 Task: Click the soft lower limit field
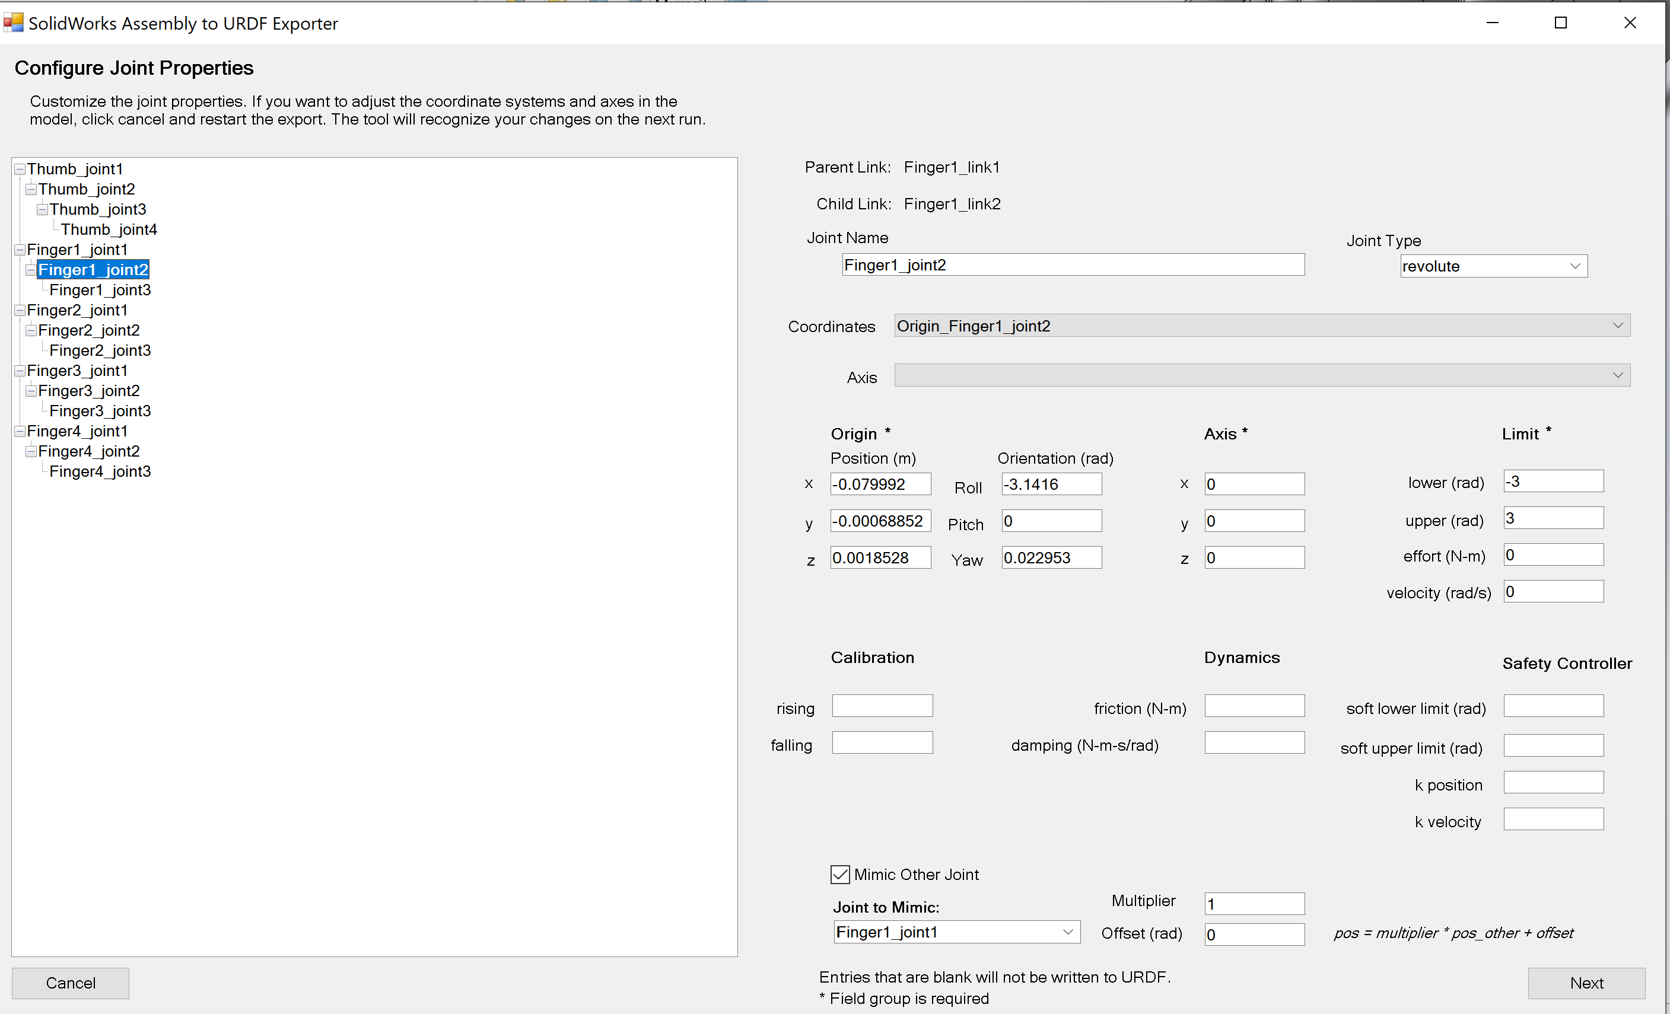1553,706
